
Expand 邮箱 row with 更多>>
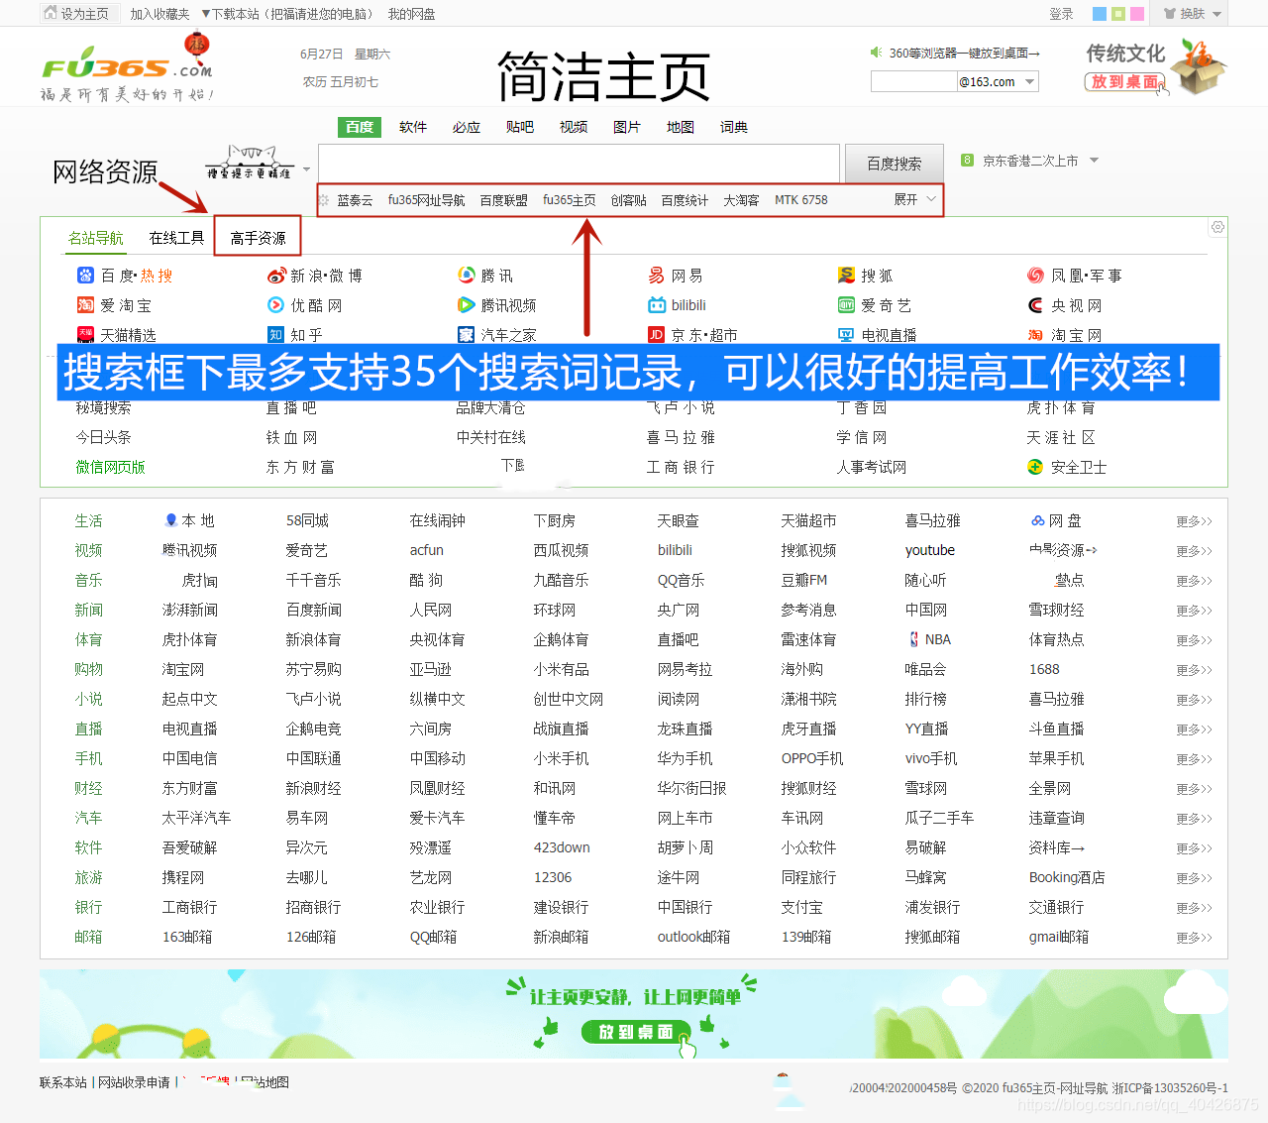click(x=1194, y=938)
